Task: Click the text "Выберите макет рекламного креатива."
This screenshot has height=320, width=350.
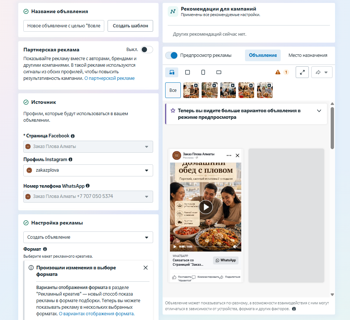Action: pos(58,257)
